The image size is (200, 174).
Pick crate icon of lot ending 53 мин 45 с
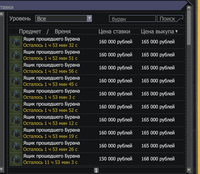coord(16,81)
